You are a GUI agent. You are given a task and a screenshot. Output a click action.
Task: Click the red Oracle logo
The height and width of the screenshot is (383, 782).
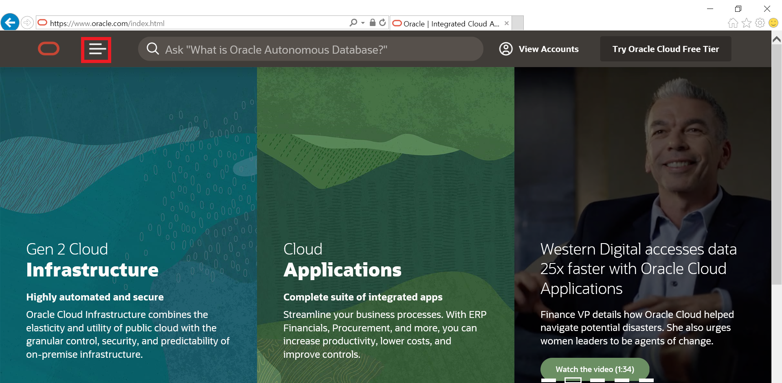pyautogui.click(x=48, y=49)
